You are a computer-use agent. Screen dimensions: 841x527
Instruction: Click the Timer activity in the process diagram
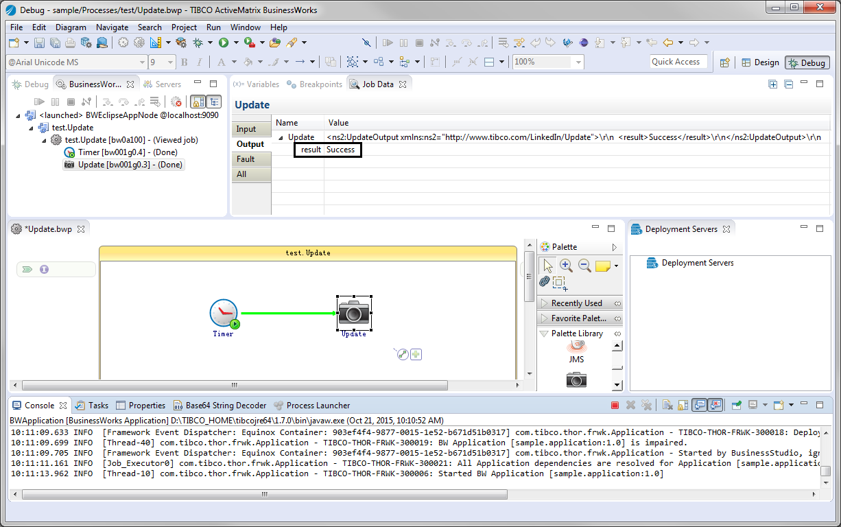[224, 313]
